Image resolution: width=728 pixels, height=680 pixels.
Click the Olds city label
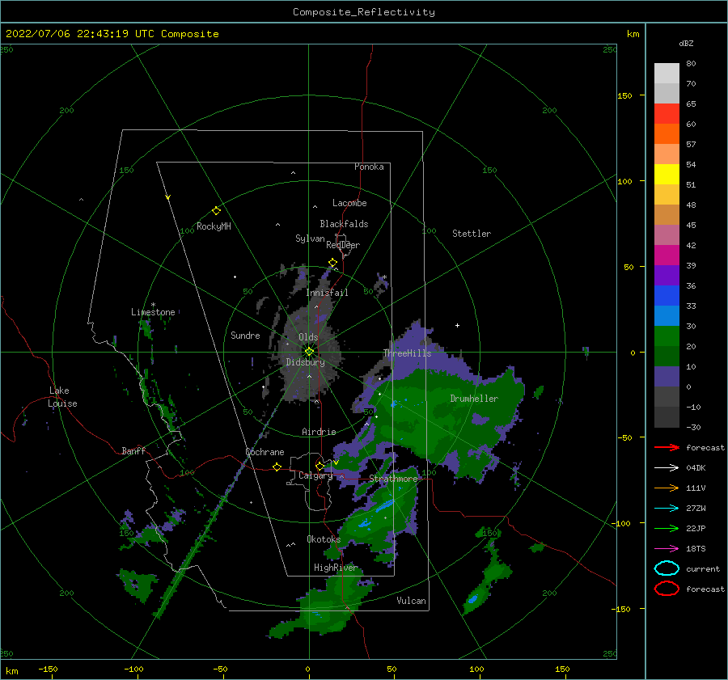tap(308, 337)
